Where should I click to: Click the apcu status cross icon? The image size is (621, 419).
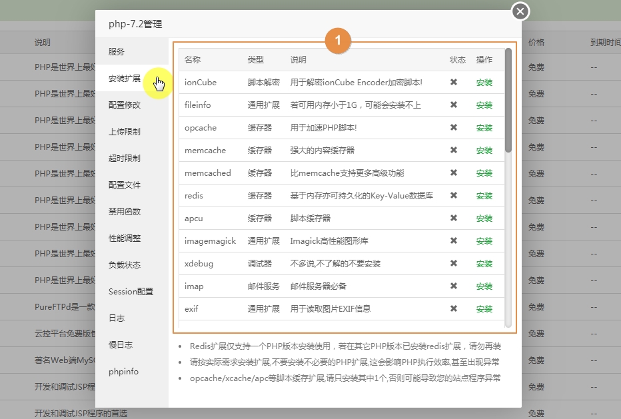tap(453, 218)
